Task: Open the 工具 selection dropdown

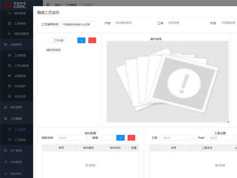Action: 177,138
